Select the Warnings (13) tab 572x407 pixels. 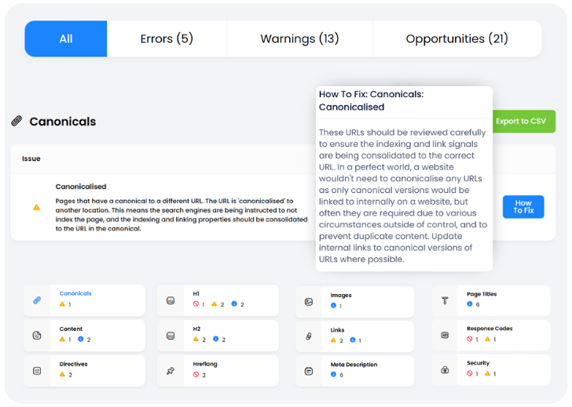(299, 38)
